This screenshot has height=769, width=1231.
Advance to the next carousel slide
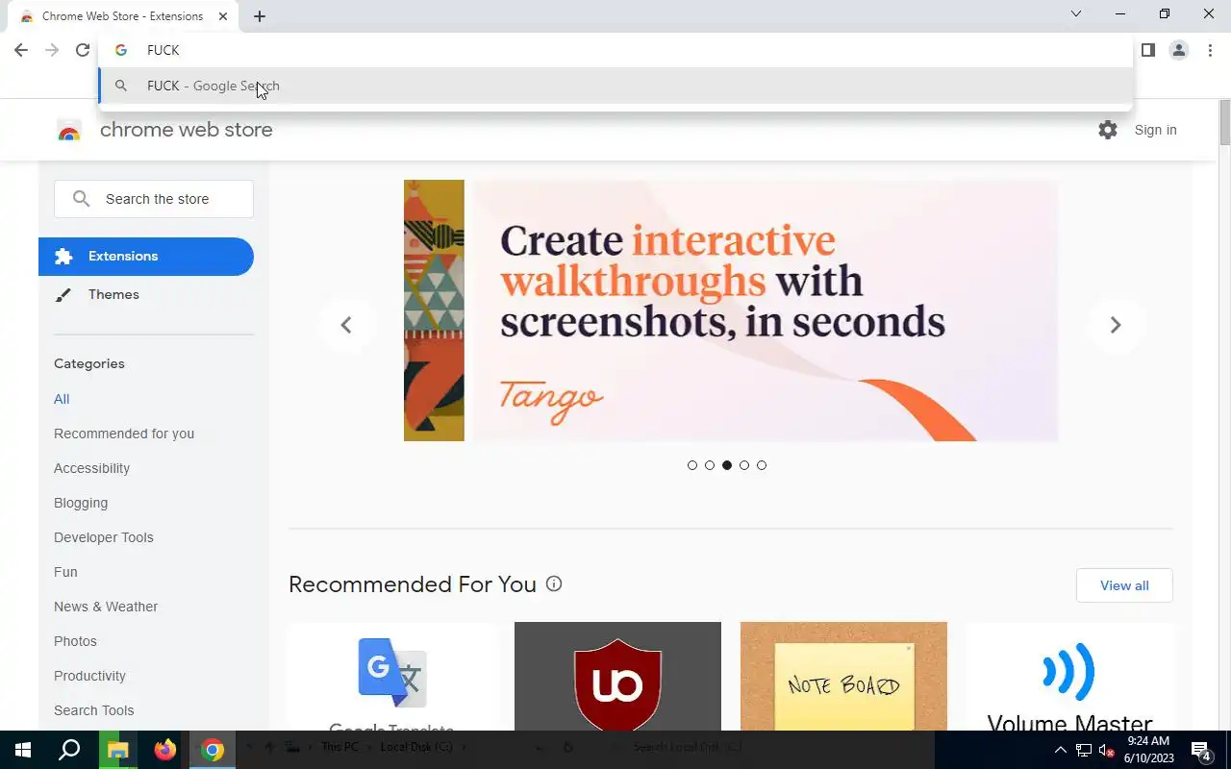coord(1116,325)
